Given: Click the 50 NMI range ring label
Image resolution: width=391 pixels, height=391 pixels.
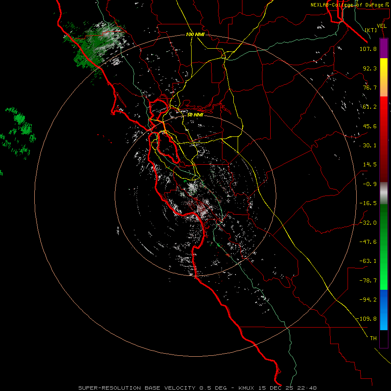Looking at the screenshot, I should coord(195,115).
